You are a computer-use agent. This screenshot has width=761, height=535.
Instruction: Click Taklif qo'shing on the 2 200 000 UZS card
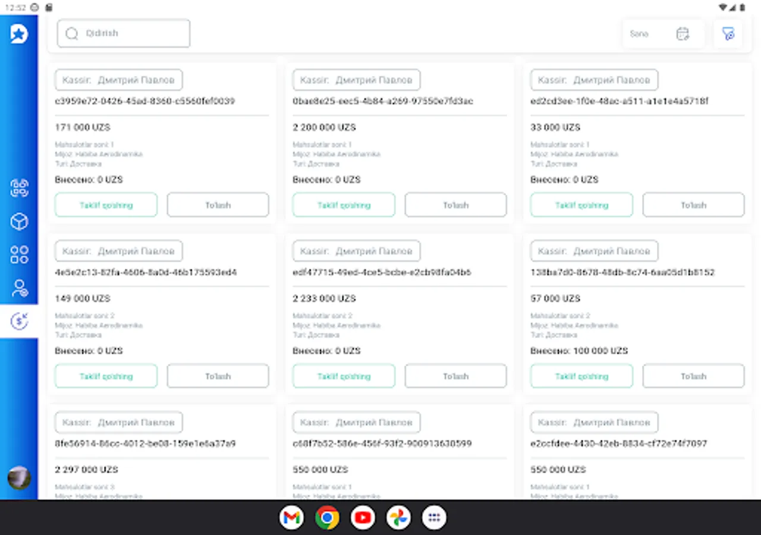[344, 205]
